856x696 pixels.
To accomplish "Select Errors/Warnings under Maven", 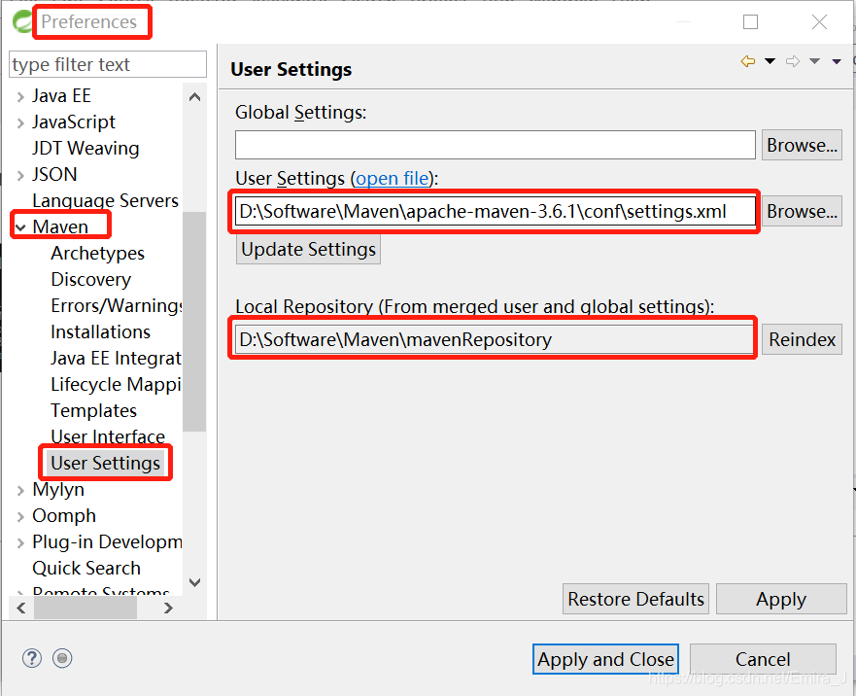I will (117, 305).
